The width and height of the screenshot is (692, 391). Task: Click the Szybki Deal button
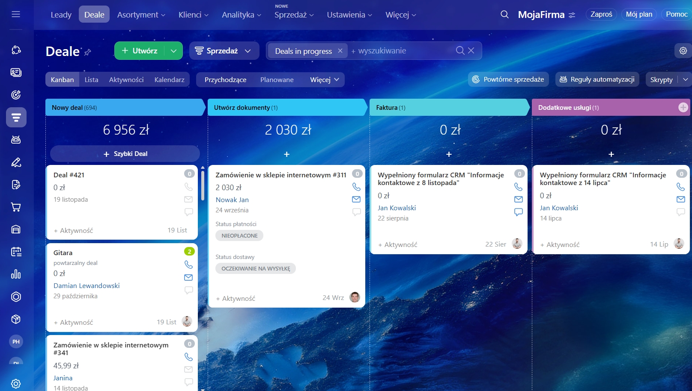point(125,154)
